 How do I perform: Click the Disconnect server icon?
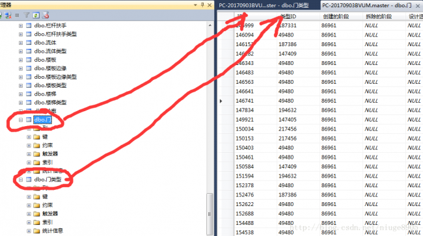(8, 16)
